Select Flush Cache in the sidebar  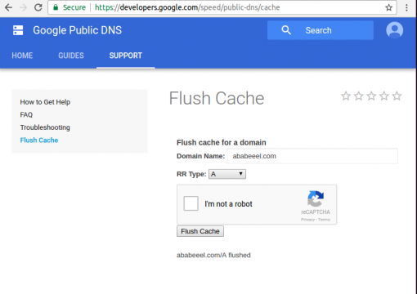pyautogui.click(x=39, y=140)
